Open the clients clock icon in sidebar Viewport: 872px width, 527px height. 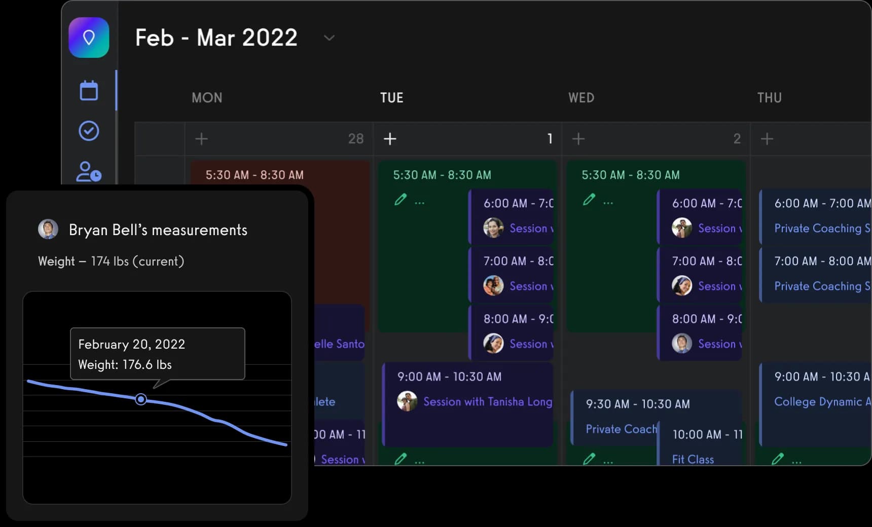pyautogui.click(x=89, y=171)
